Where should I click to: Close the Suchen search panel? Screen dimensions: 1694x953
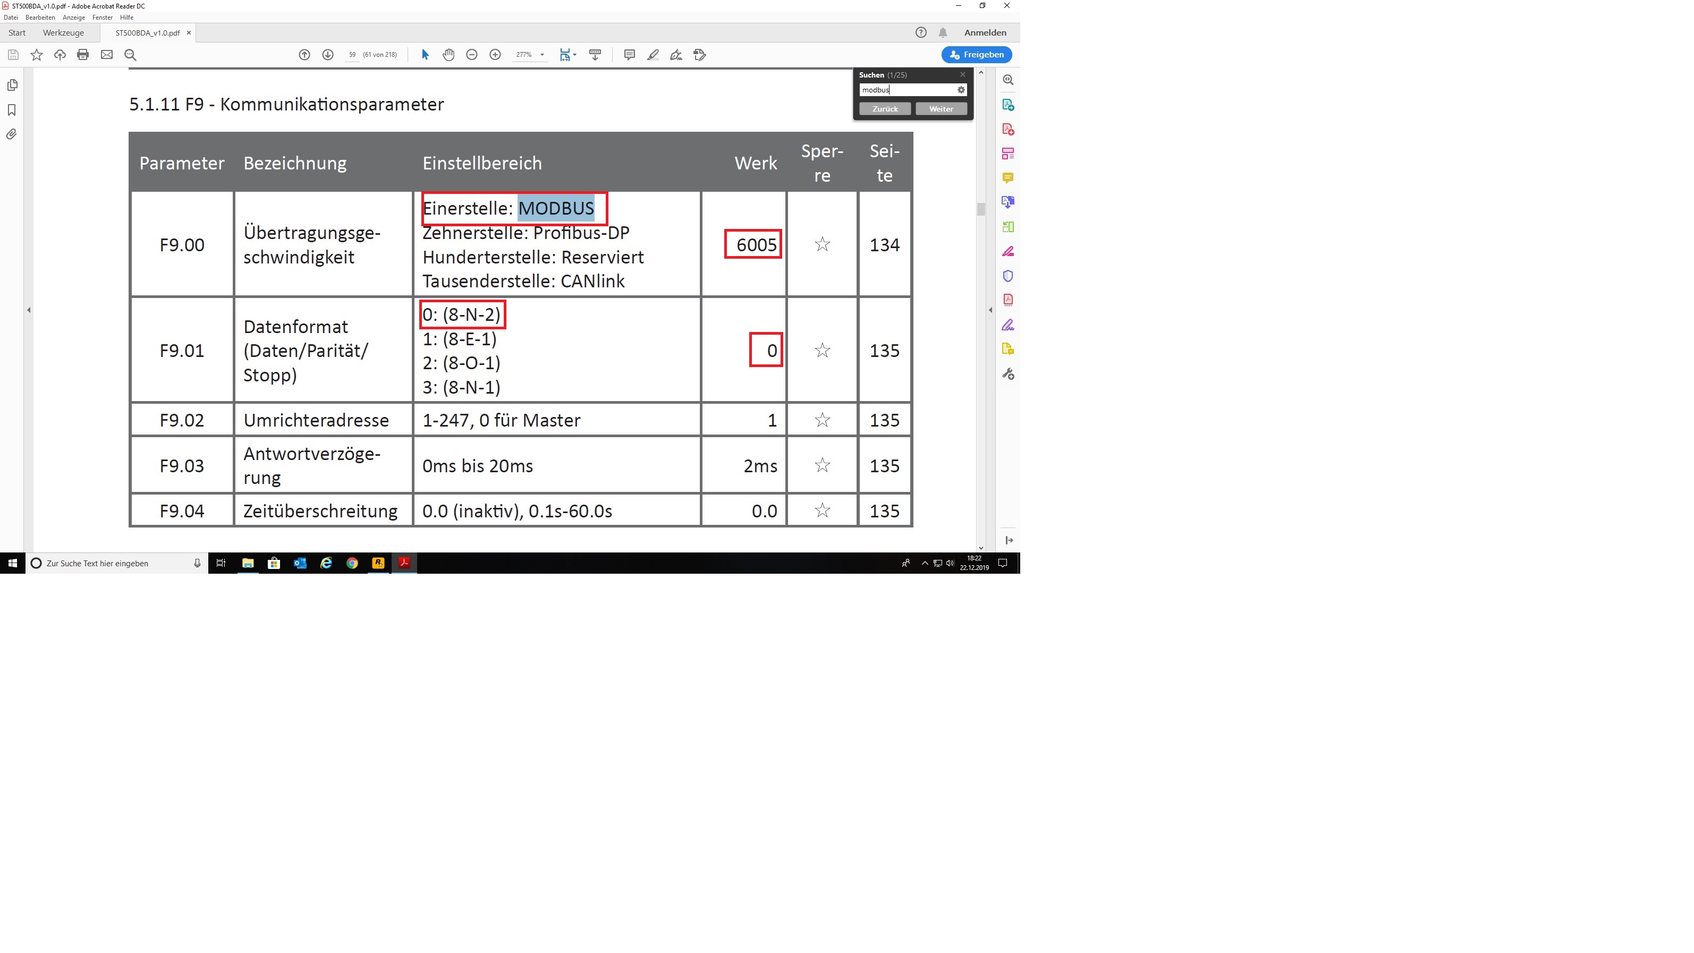963,75
